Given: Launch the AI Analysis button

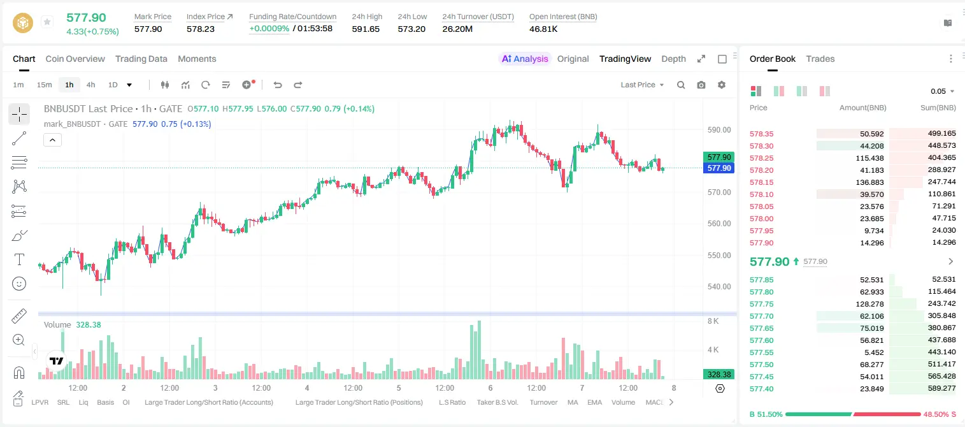Looking at the screenshot, I should tap(525, 59).
